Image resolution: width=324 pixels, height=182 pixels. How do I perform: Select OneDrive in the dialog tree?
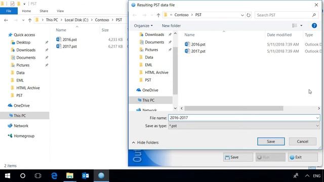(150, 90)
